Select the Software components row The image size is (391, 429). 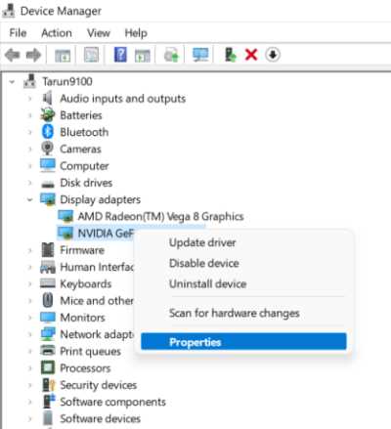coord(112,402)
